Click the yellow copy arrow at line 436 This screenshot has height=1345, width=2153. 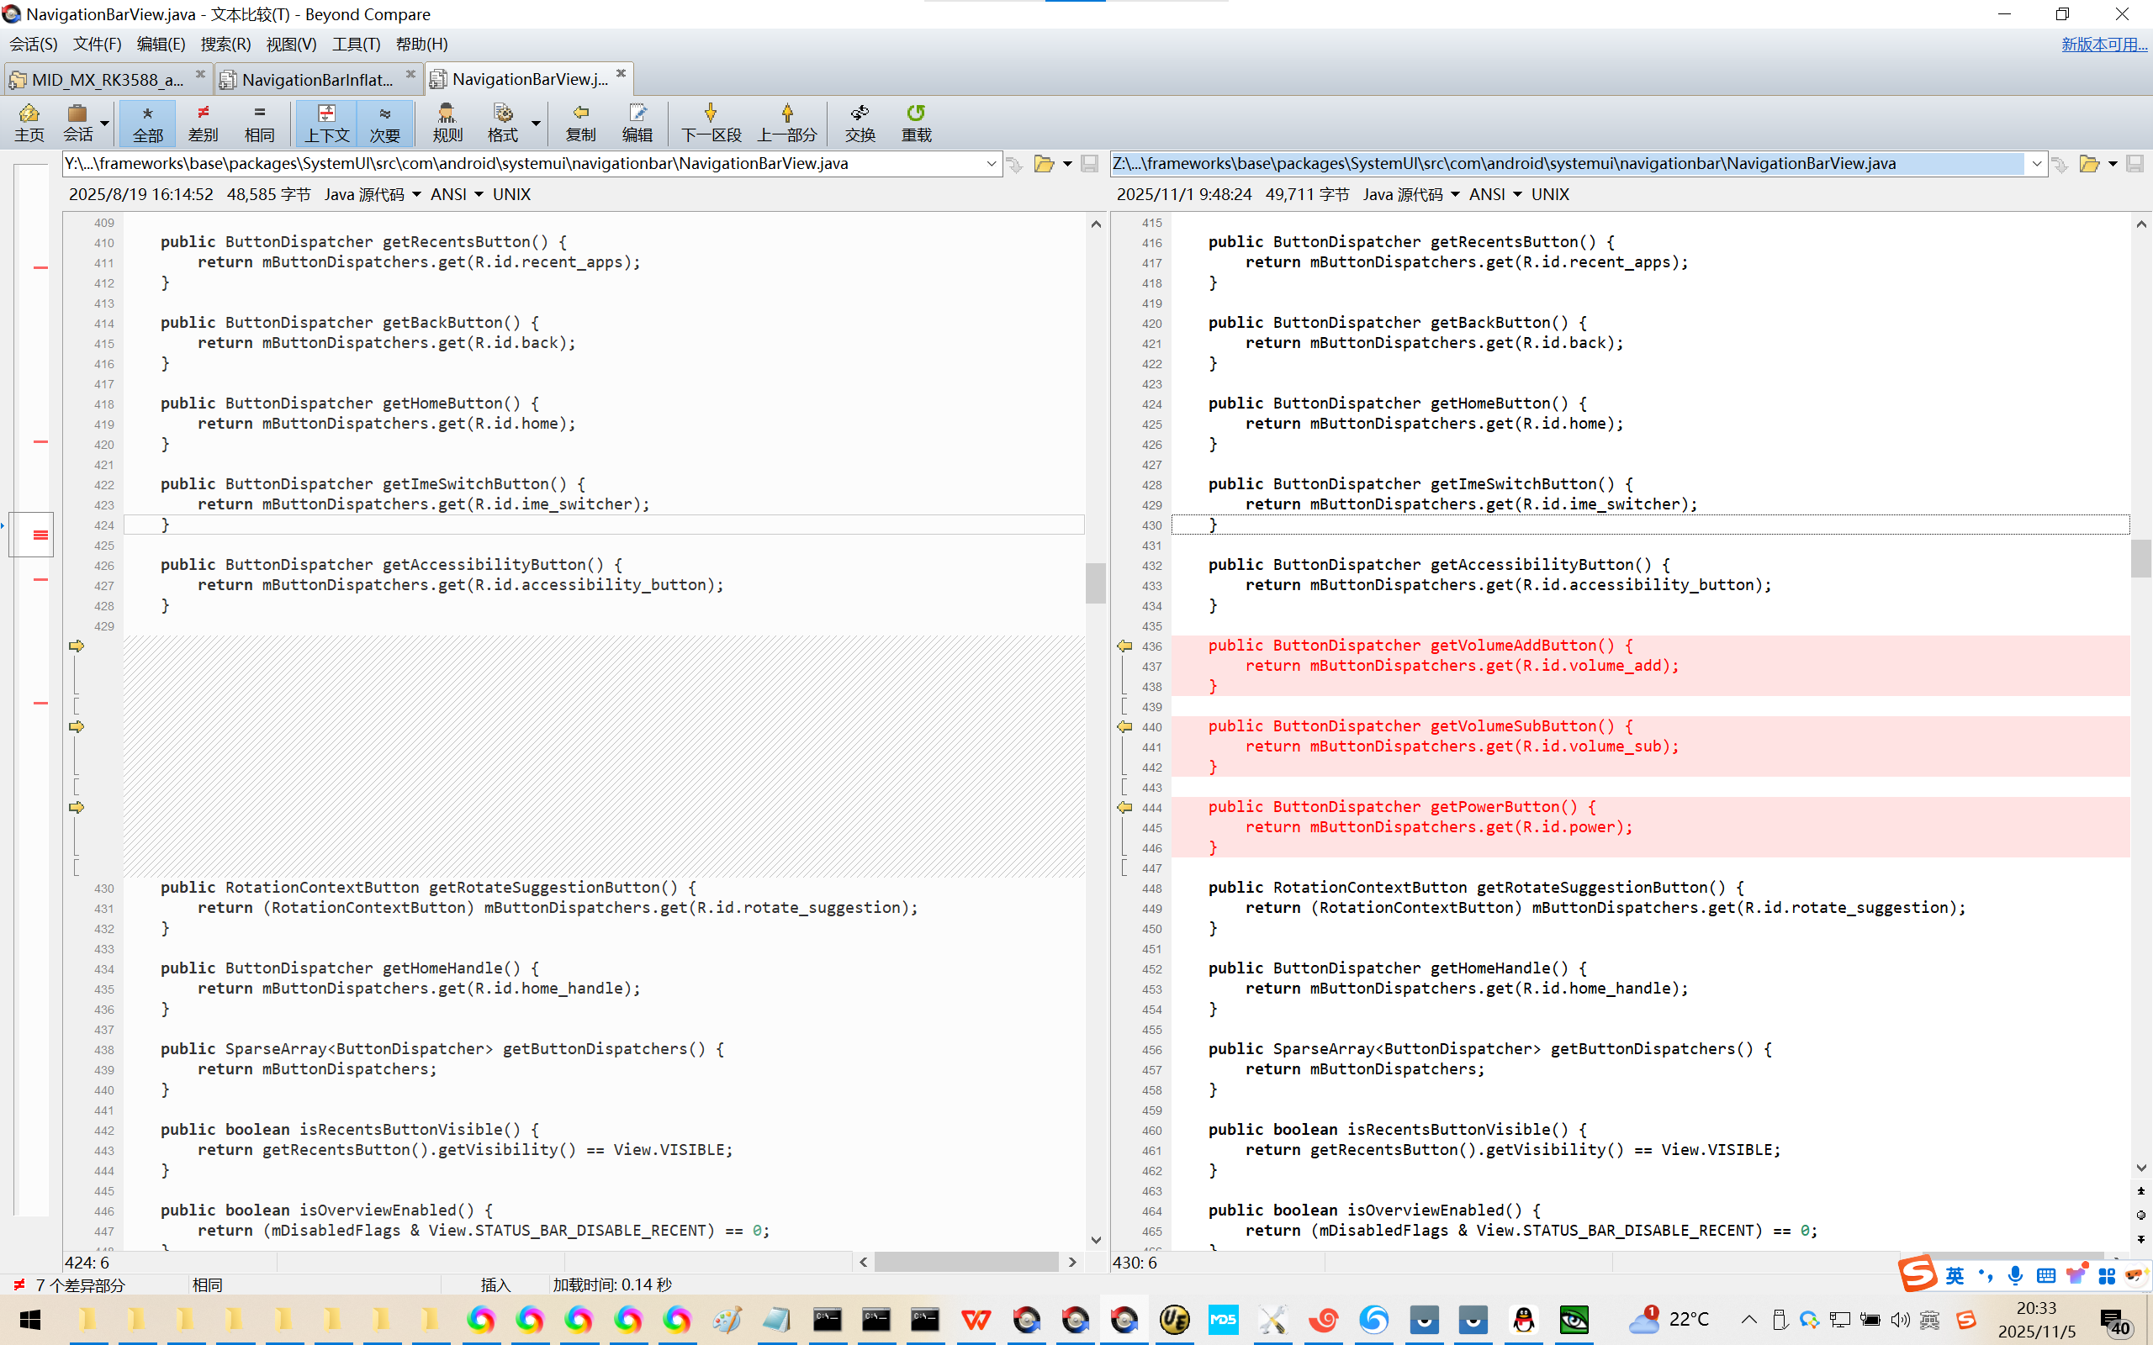point(1124,646)
